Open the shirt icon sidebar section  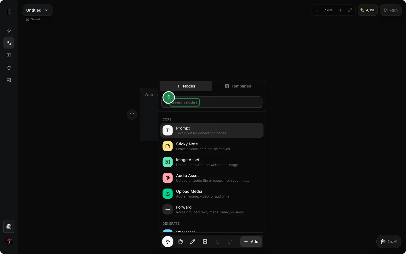(x=9, y=68)
